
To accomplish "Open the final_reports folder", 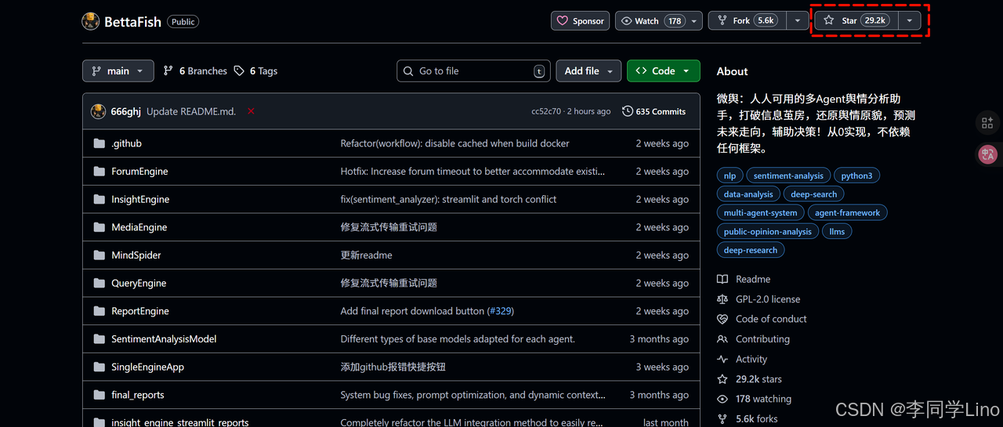I will click(x=138, y=395).
